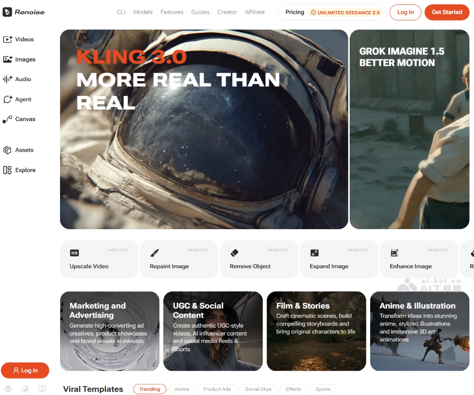Click the expand arrows icon on Expand Image
This screenshot has height=395, width=474.
pos(314,253)
